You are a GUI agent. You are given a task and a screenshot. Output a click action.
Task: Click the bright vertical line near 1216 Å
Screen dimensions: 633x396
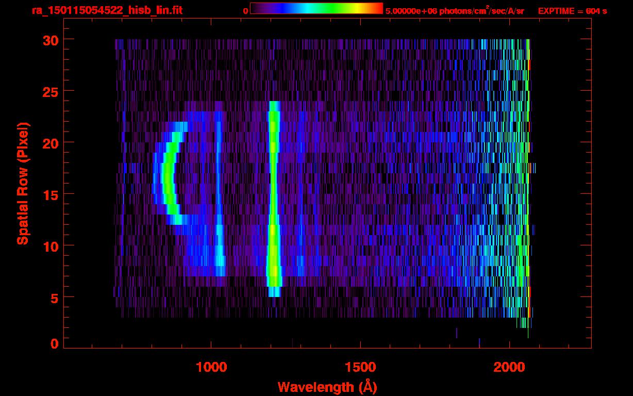point(274,199)
